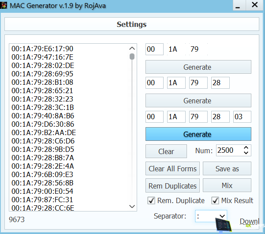Image resolution: width=265 pixels, height=234 pixels.
Task: Toggle the Mix Result checkbox
Action: coord(215,200)
